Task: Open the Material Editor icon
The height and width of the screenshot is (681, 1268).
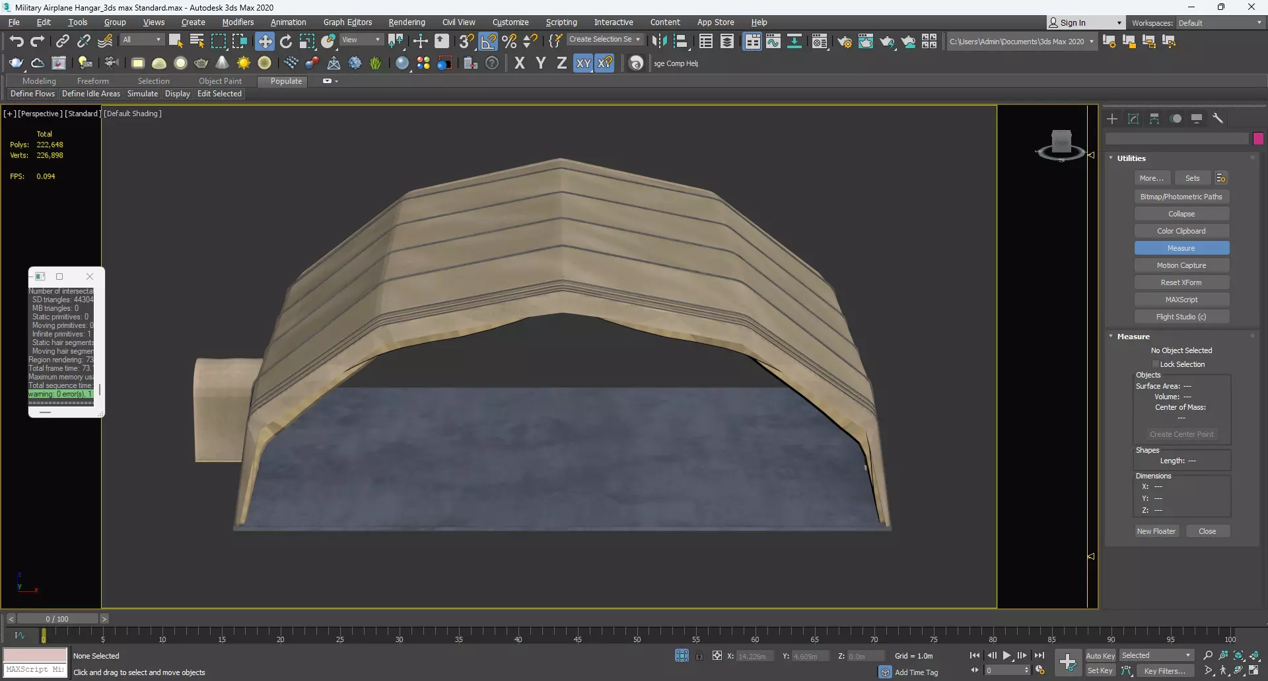Action: (x=820, y=41)
